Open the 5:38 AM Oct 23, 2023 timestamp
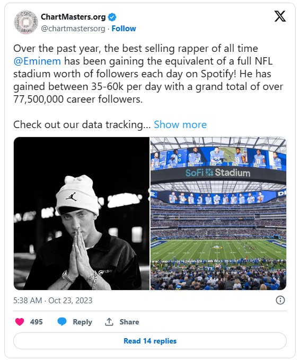300x362 pixels. pyautogui.click(x=52, y=301)
